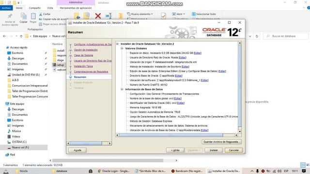Click Editar link for Identificador del Sistema SID

point(181,103)
